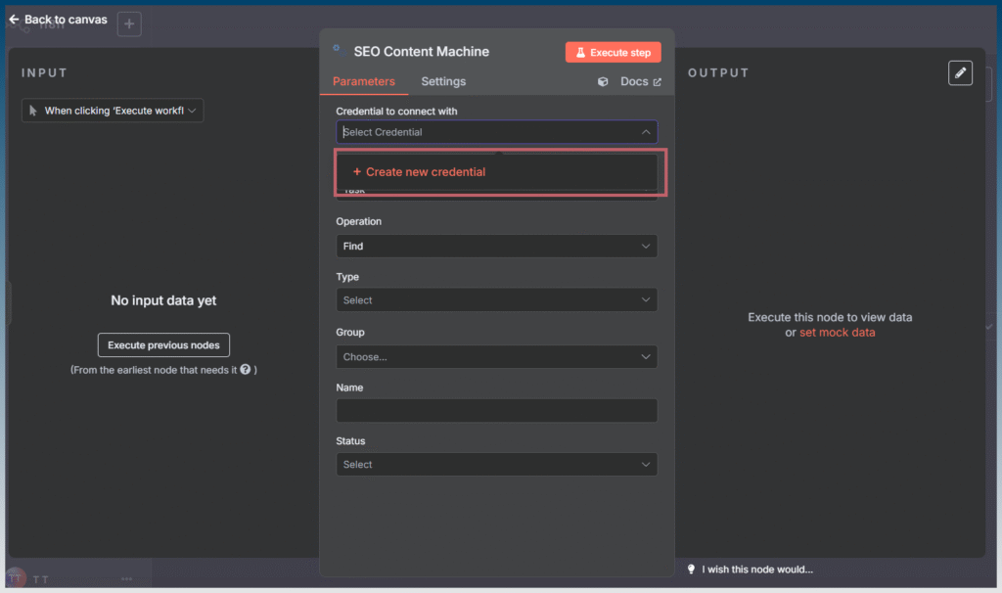The width and height of the screenshot is (1002, 593).
Task: Click I wish this node would
Action: 757,570
